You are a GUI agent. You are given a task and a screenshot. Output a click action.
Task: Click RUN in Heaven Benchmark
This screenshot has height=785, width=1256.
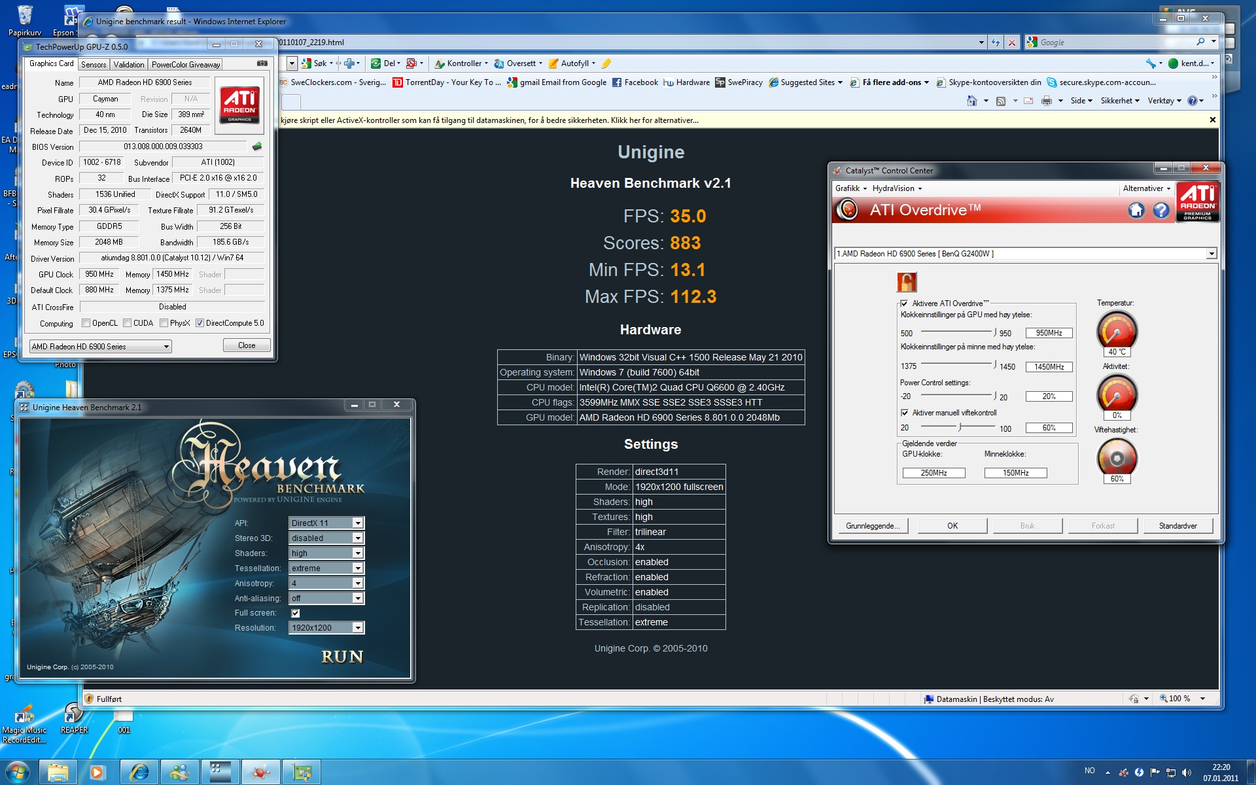tap(342, 657)
